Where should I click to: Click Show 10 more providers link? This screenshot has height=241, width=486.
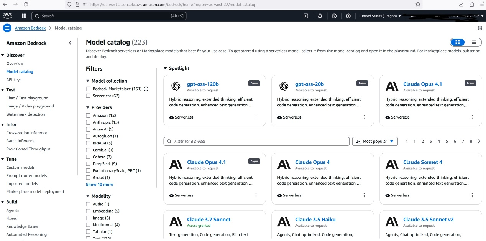pyautogui.click(x=99, y=185)
